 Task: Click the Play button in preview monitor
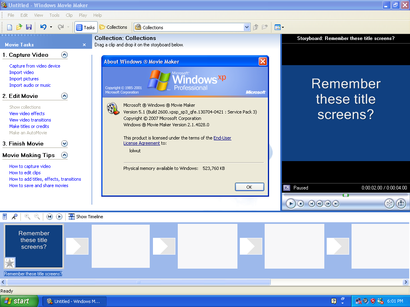[291, 203]
